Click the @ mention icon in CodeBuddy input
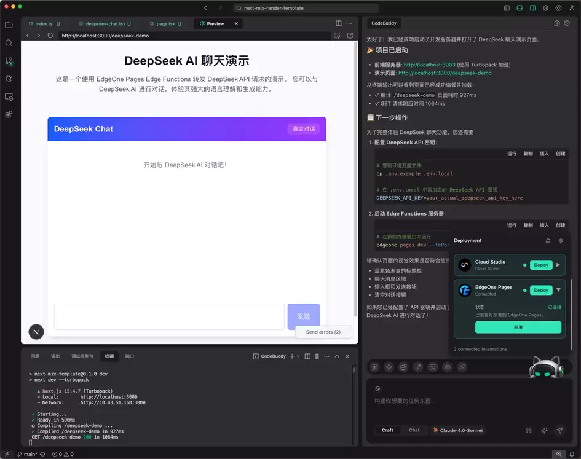 378,388
